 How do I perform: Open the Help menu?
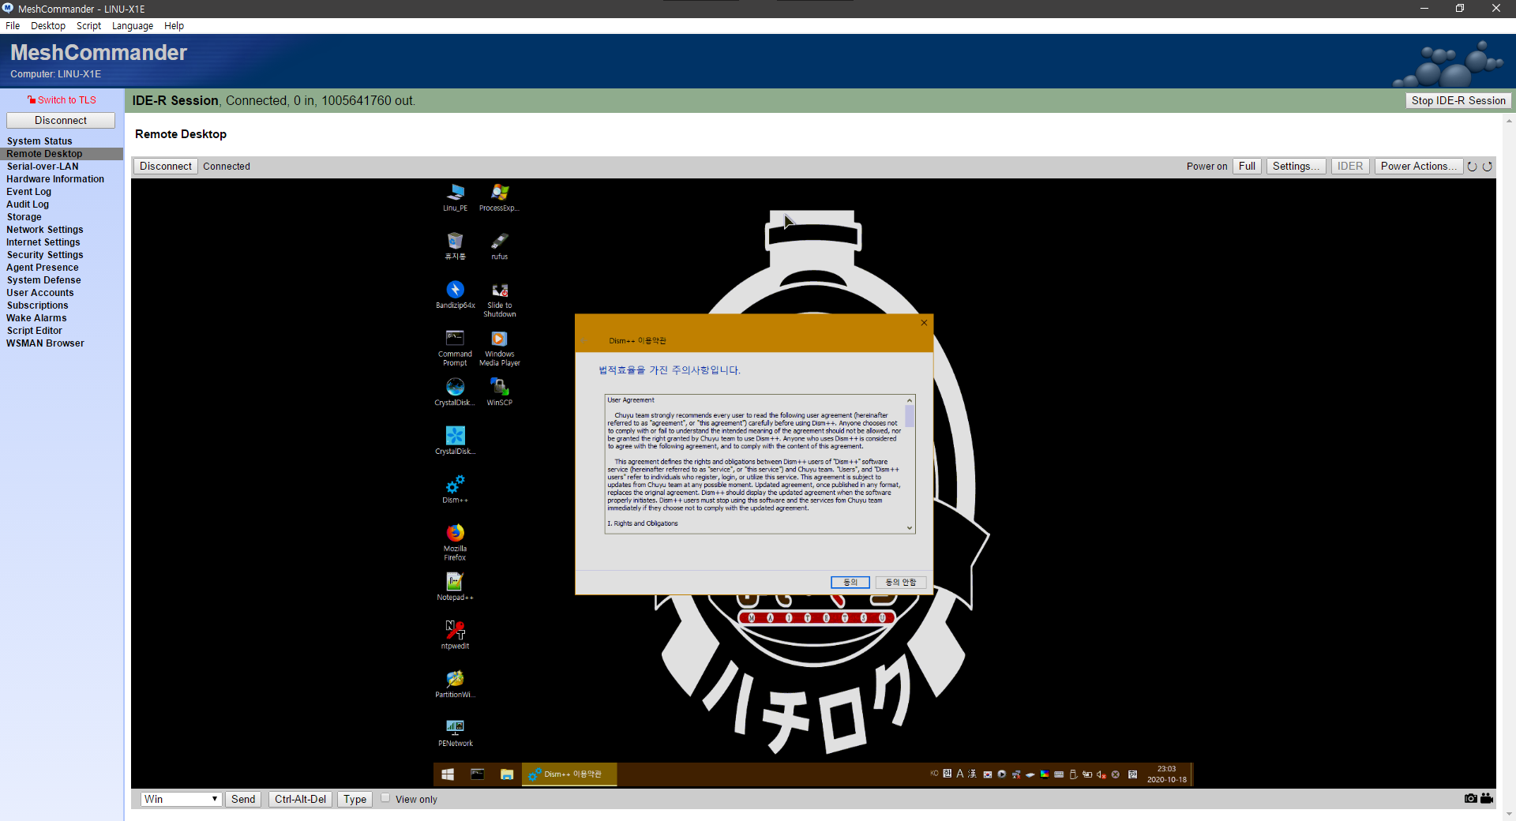coord(174,26)
